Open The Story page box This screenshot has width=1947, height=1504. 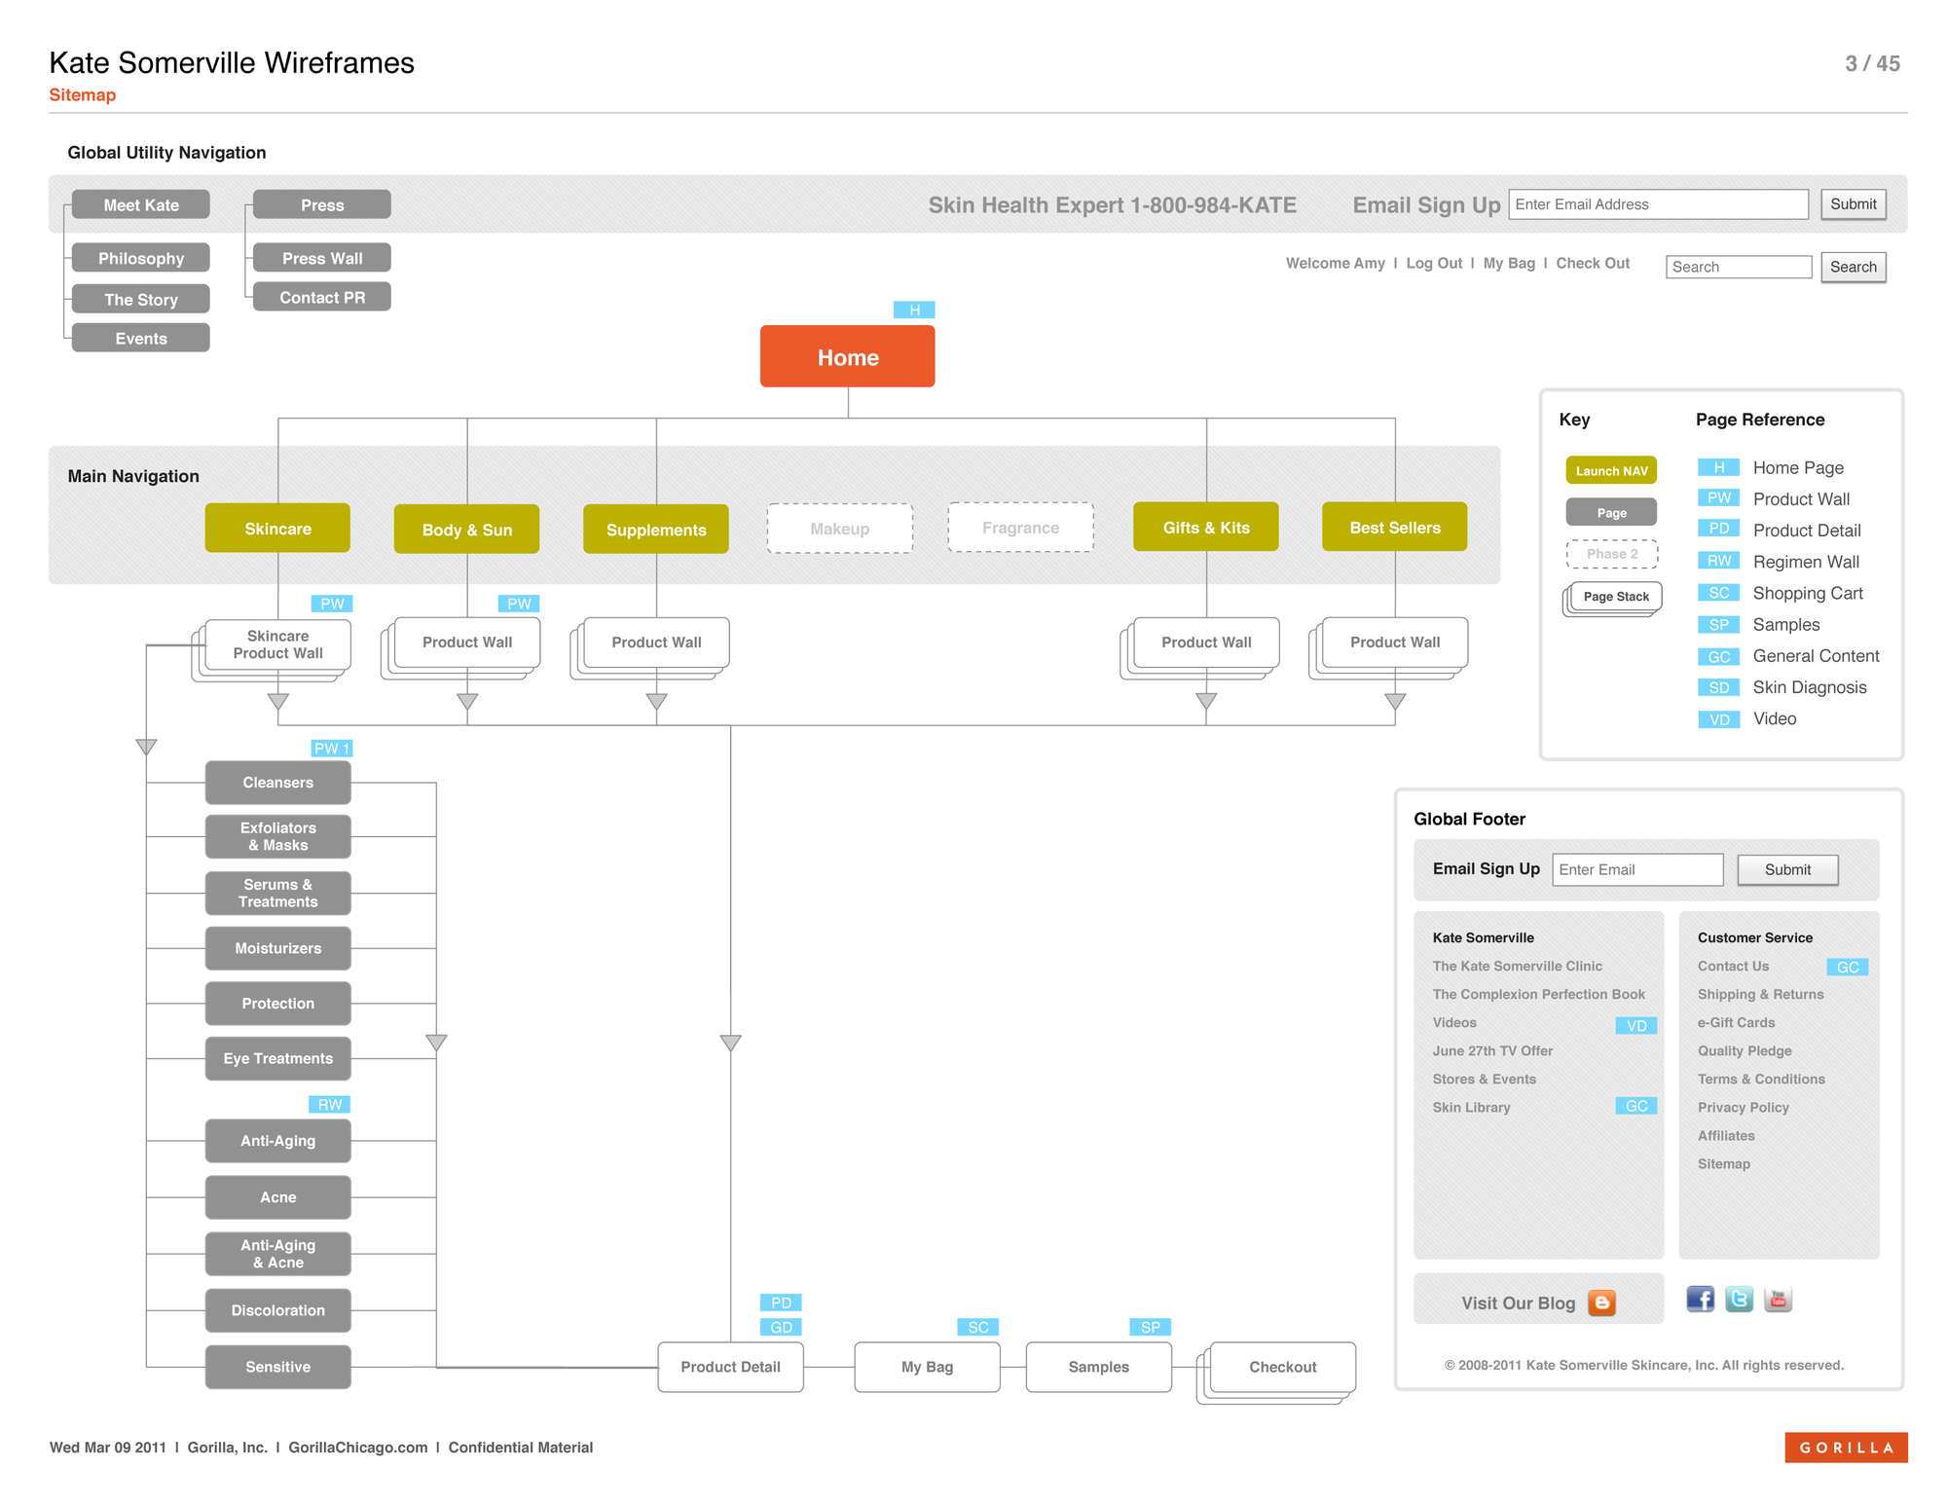[x=141, y=299]
